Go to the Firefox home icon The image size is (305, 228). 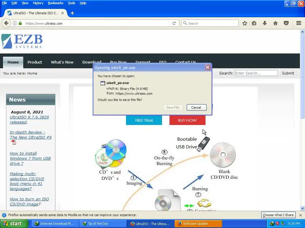tap(276, 23)
